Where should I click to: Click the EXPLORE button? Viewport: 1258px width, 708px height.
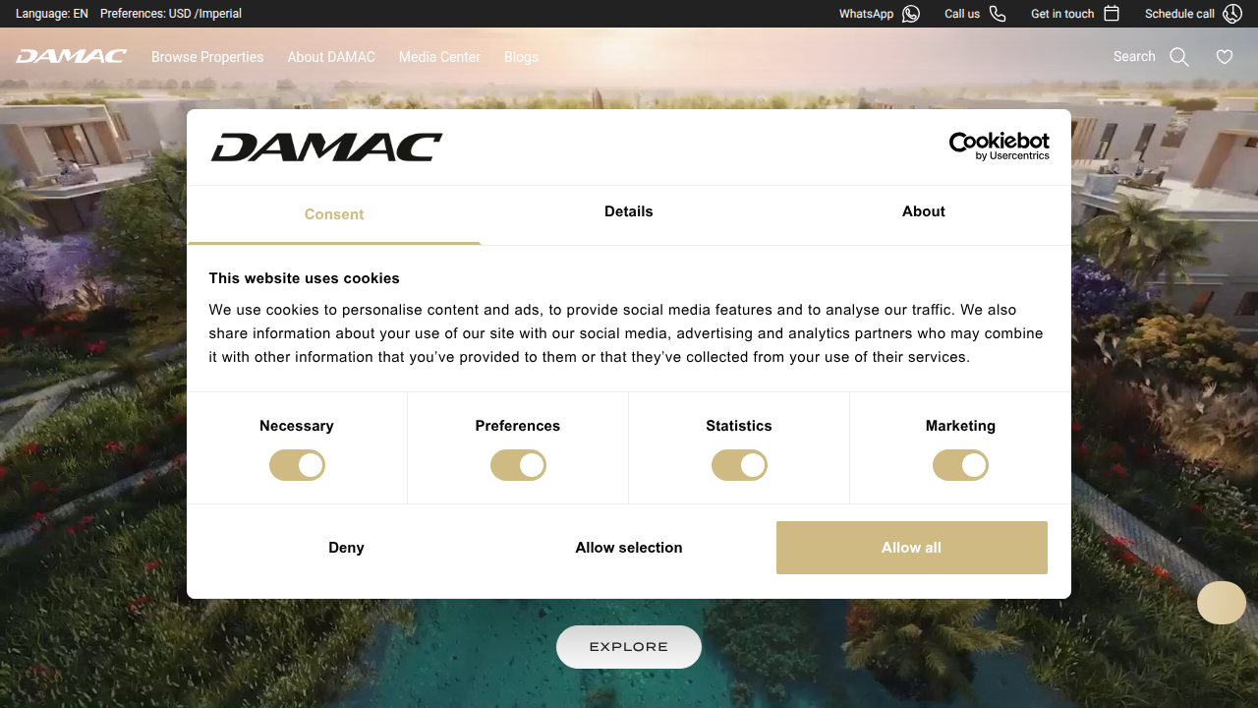pos(629,647)
